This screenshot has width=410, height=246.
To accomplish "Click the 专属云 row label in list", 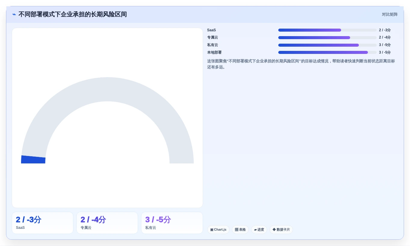I will click(213, 38).
